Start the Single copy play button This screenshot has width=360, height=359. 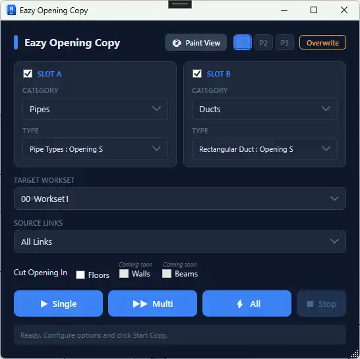(x=58, y=304)
